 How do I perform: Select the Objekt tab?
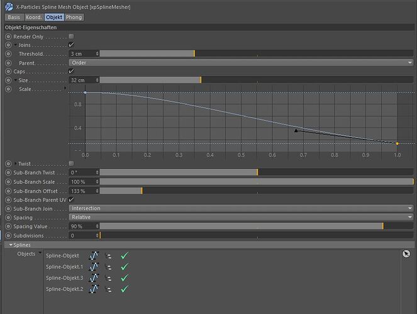pos(54,17)
